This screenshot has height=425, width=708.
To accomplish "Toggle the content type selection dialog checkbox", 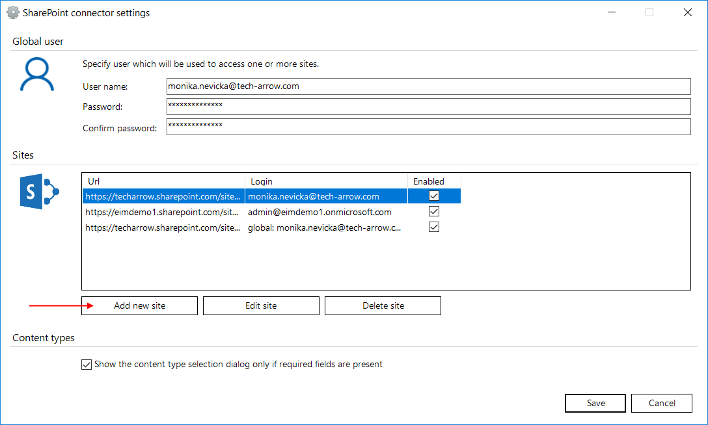I will [x=87, y=365].
